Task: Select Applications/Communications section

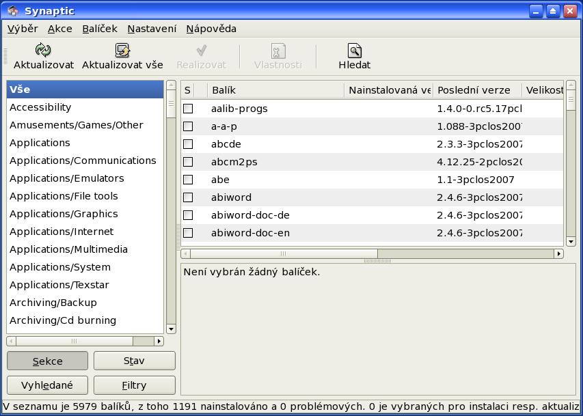Action: click(85, 161)
